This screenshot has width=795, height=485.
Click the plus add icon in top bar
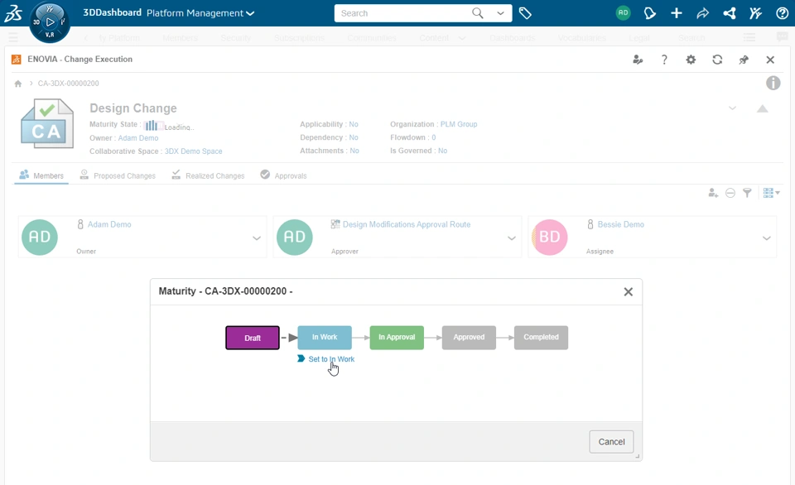click(x=677, y=13)
